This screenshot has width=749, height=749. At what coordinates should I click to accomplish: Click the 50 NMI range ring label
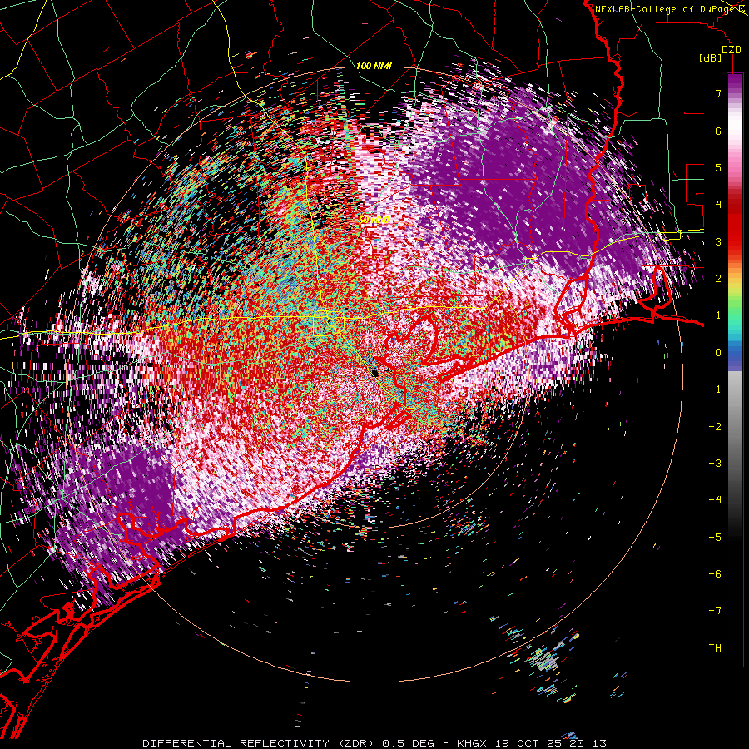pyautogui.click(x=374, y=220)
